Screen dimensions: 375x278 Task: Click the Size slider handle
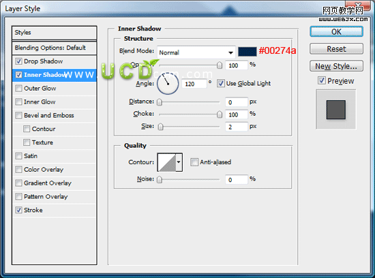click(x=161, y=127)
